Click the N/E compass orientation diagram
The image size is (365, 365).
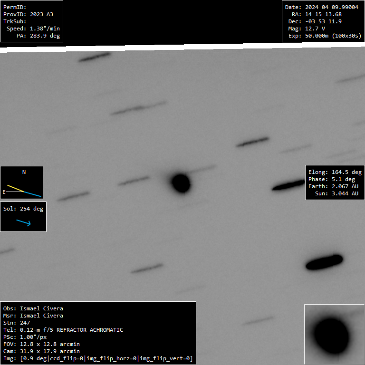[22, 182]
